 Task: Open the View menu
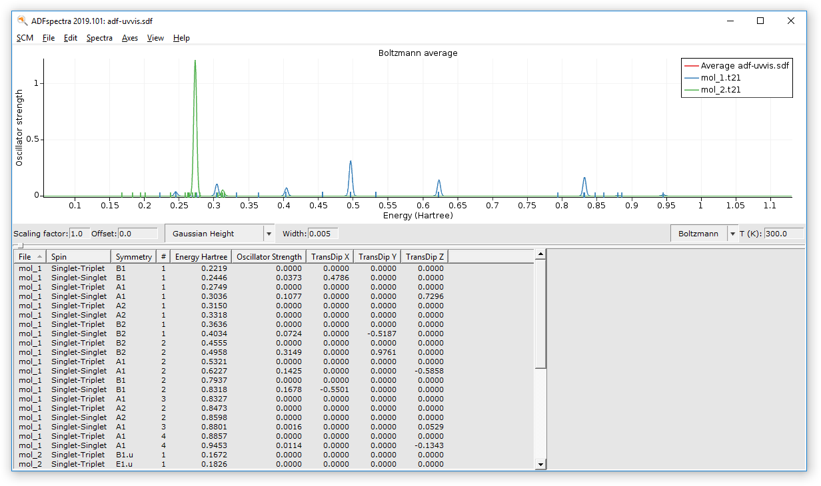[x=155, y=38]
